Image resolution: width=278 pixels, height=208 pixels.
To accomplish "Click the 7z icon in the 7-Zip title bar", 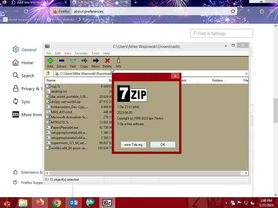I will [x=47, y=46].
